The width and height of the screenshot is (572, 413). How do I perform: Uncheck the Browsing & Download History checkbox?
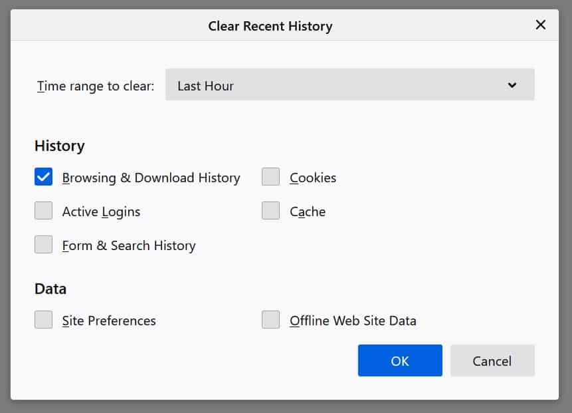[43, 177]
